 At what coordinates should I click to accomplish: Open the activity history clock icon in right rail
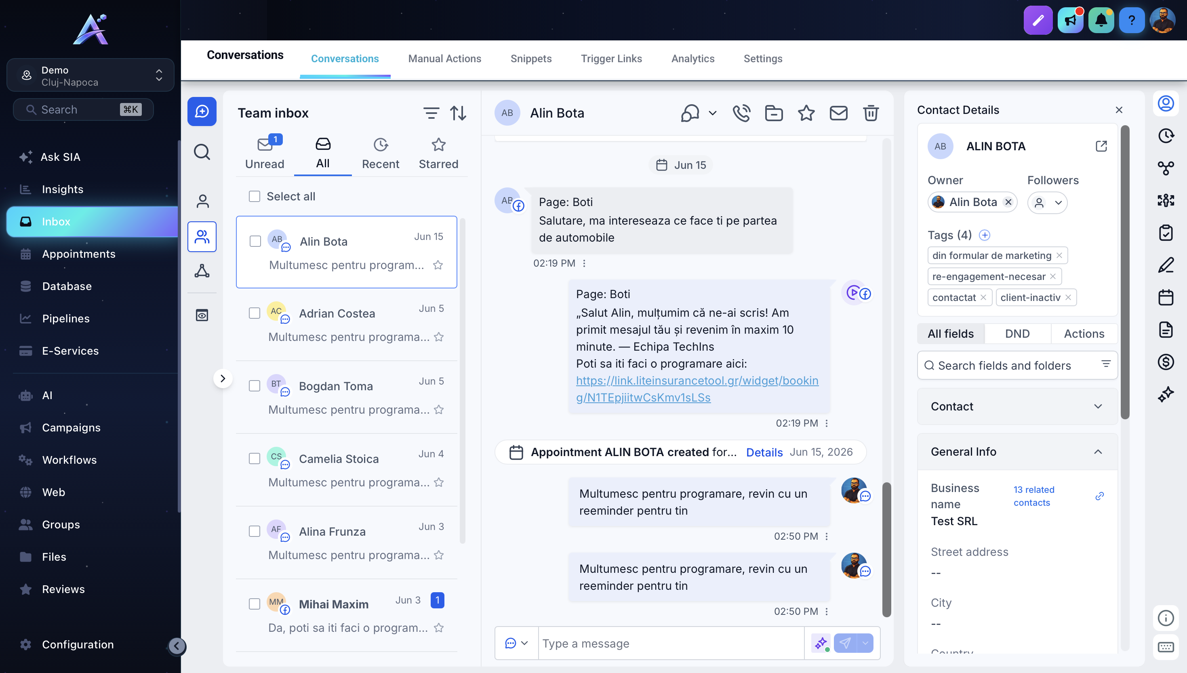(x=1166, y=135)
